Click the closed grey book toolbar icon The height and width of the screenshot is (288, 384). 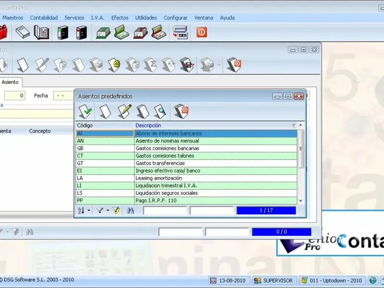[23, 32]
